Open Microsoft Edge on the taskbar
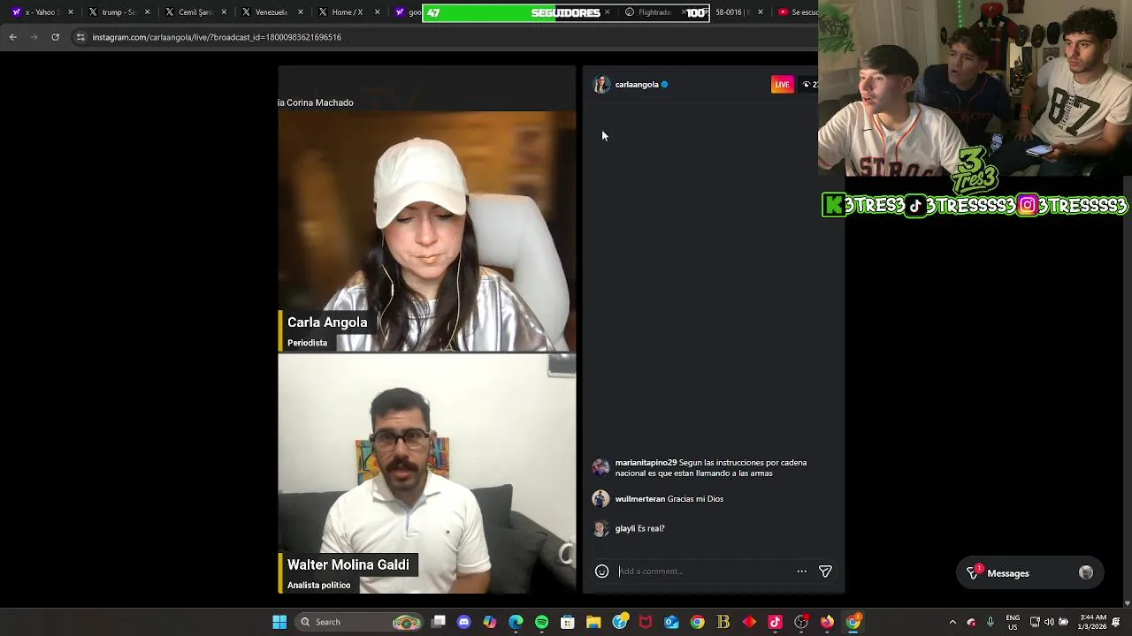The height and width of the screenshot is (636, 1132). [x=516, y=622]
